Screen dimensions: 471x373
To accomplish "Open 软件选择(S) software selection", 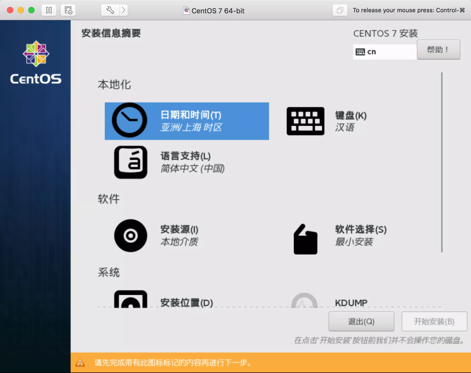I will [361, 229].
